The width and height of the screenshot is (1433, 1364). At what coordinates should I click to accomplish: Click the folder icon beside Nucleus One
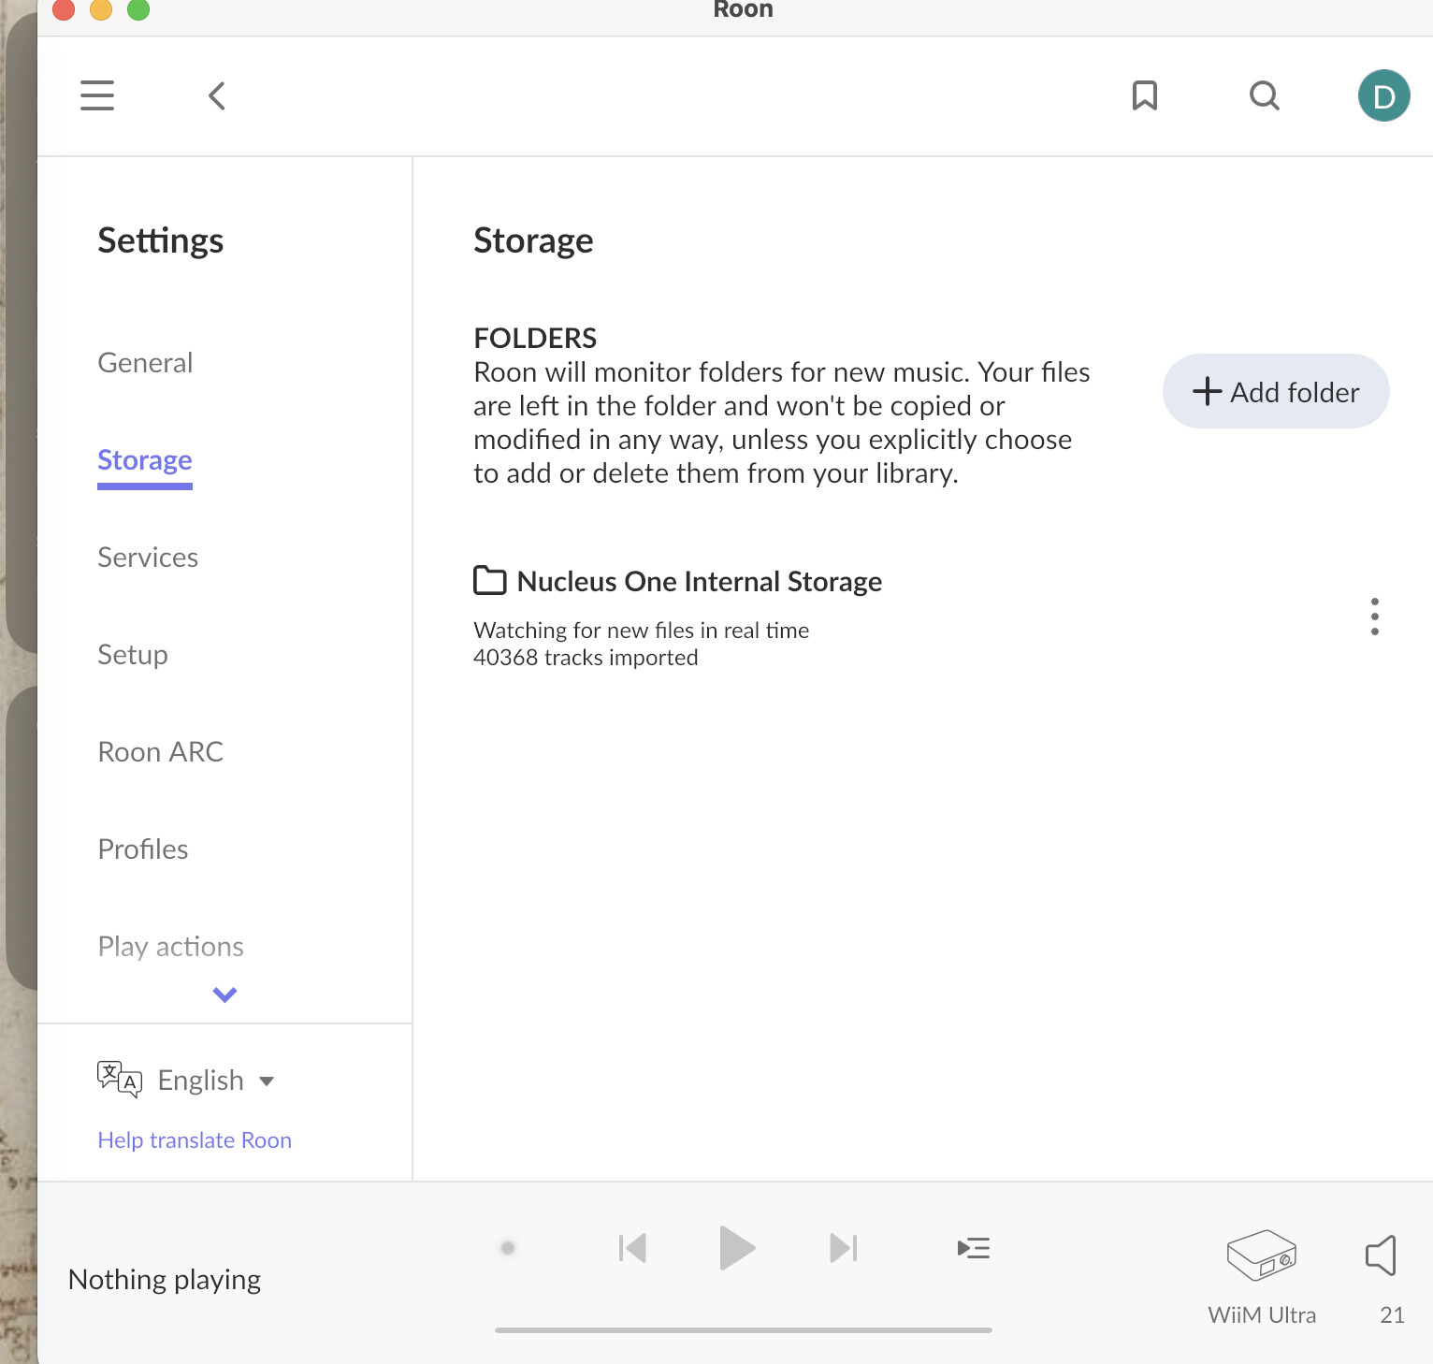[490, 581]
